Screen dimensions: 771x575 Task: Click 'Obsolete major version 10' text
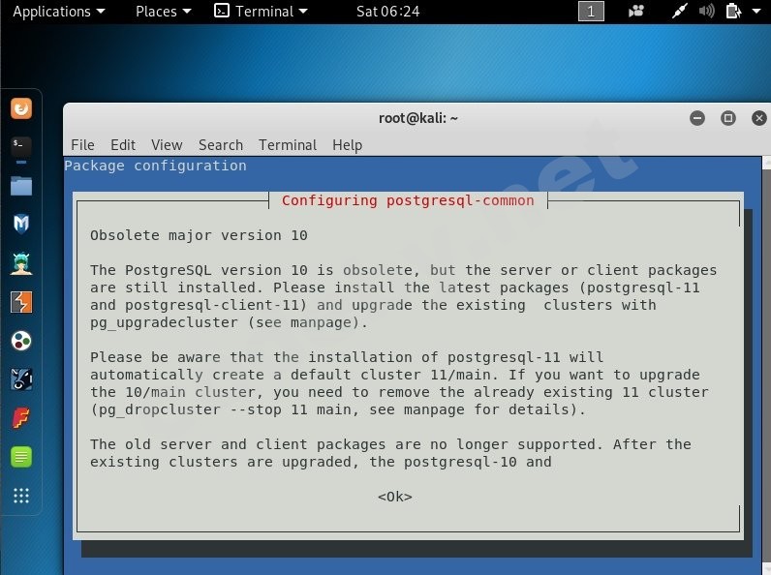pos(199,235)
